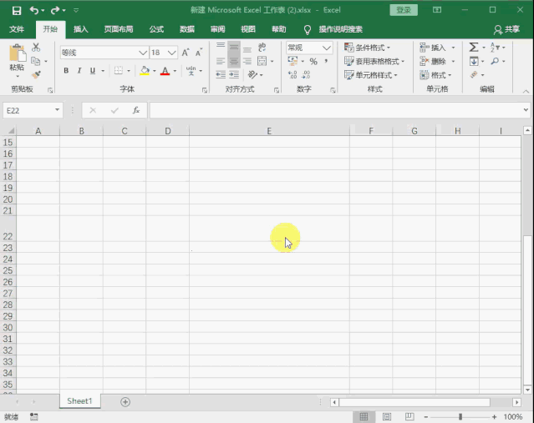The width and height of the screenshot is (534, 423).
Task: Switch to the 公式 Formulas tab
Action: (x=156, y=29)
